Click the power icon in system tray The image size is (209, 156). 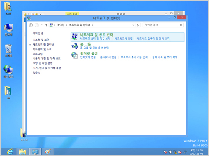(170, 152)
